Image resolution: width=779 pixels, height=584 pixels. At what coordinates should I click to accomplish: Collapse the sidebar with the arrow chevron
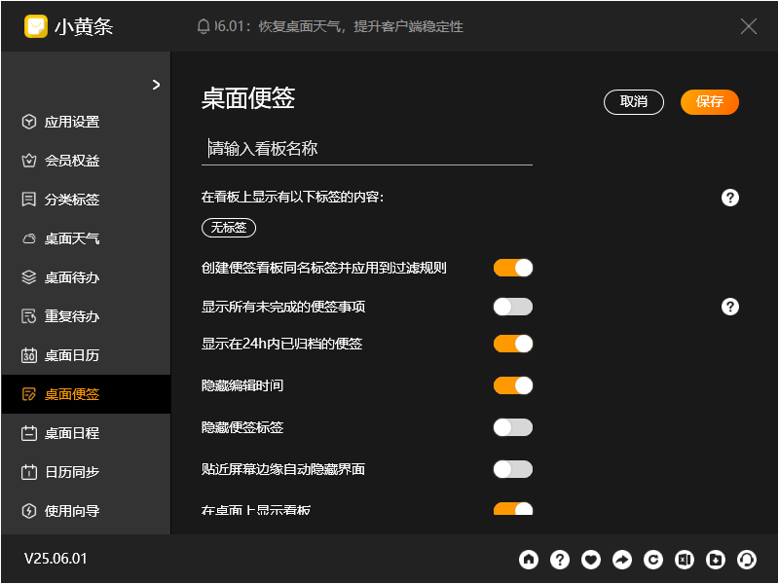[156, 85]
